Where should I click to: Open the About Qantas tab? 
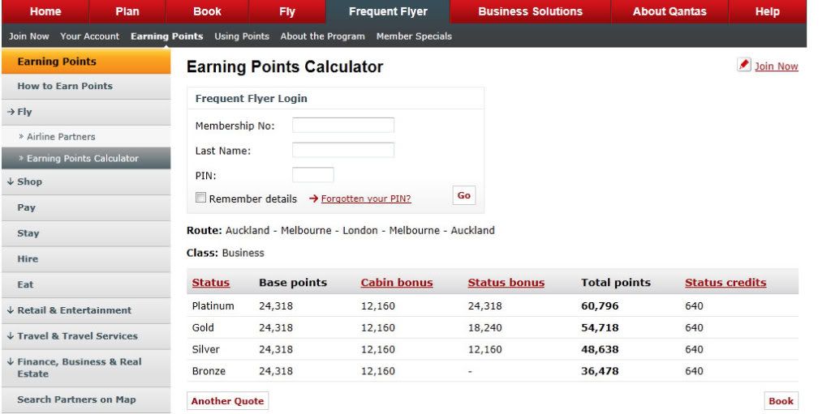pyautogui.click(x=670, y=11)
